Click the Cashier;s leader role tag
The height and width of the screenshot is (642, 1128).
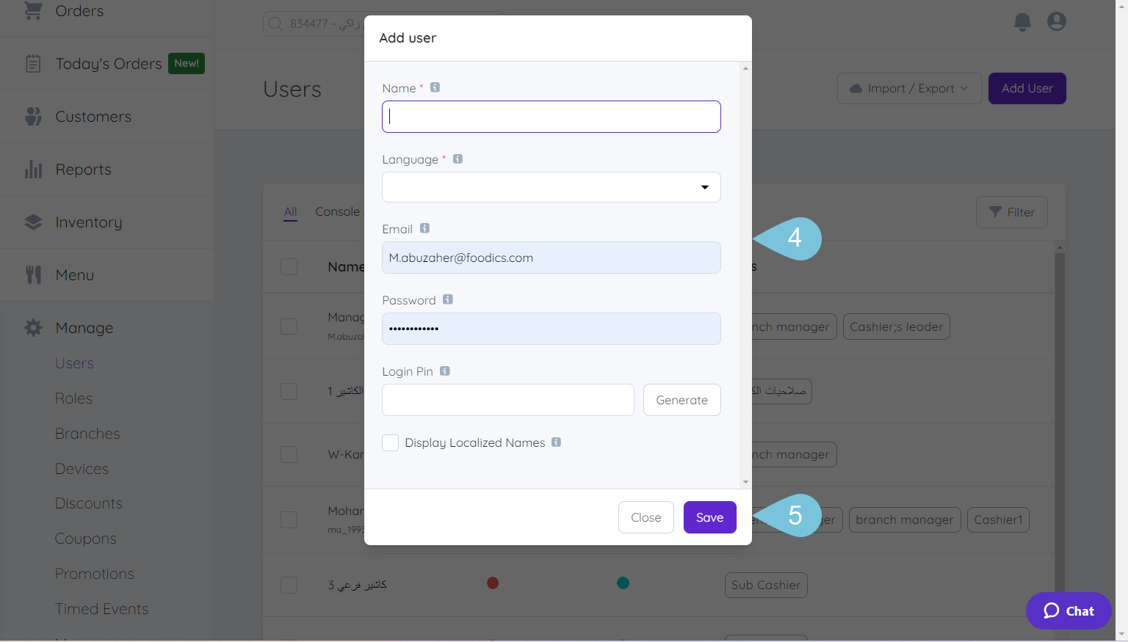click(897, 327)
